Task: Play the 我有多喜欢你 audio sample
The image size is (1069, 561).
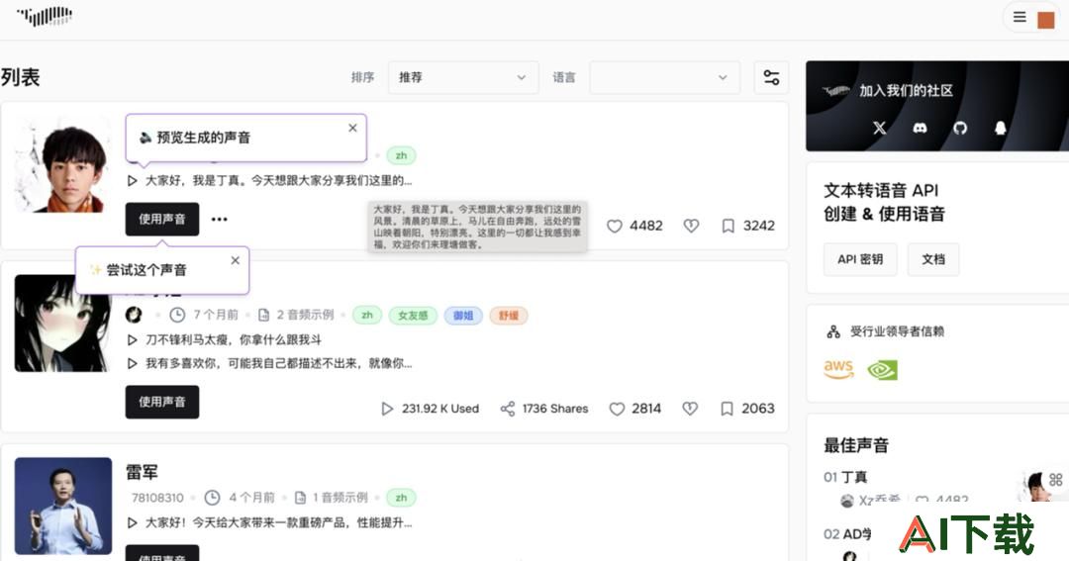Action: tap(133, 363)
